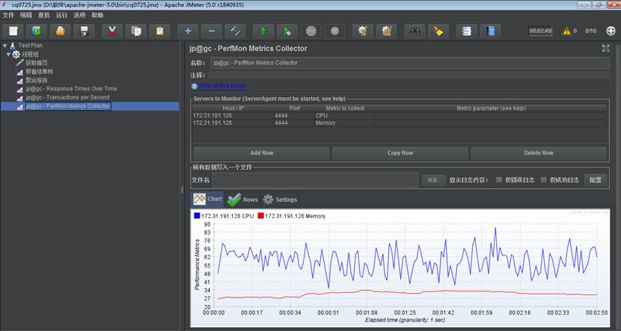Click the 文件名 filename input field
Screen dimensions: 621x331
coord(314,180)
